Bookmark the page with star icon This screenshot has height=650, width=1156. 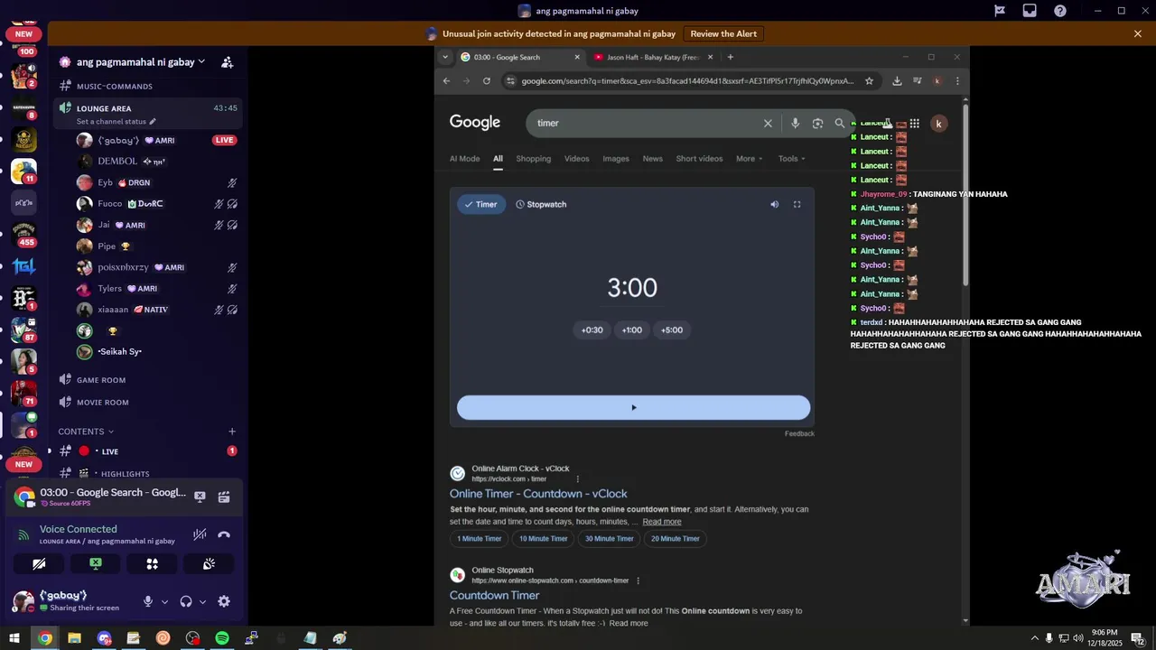(x=869, y=80)
